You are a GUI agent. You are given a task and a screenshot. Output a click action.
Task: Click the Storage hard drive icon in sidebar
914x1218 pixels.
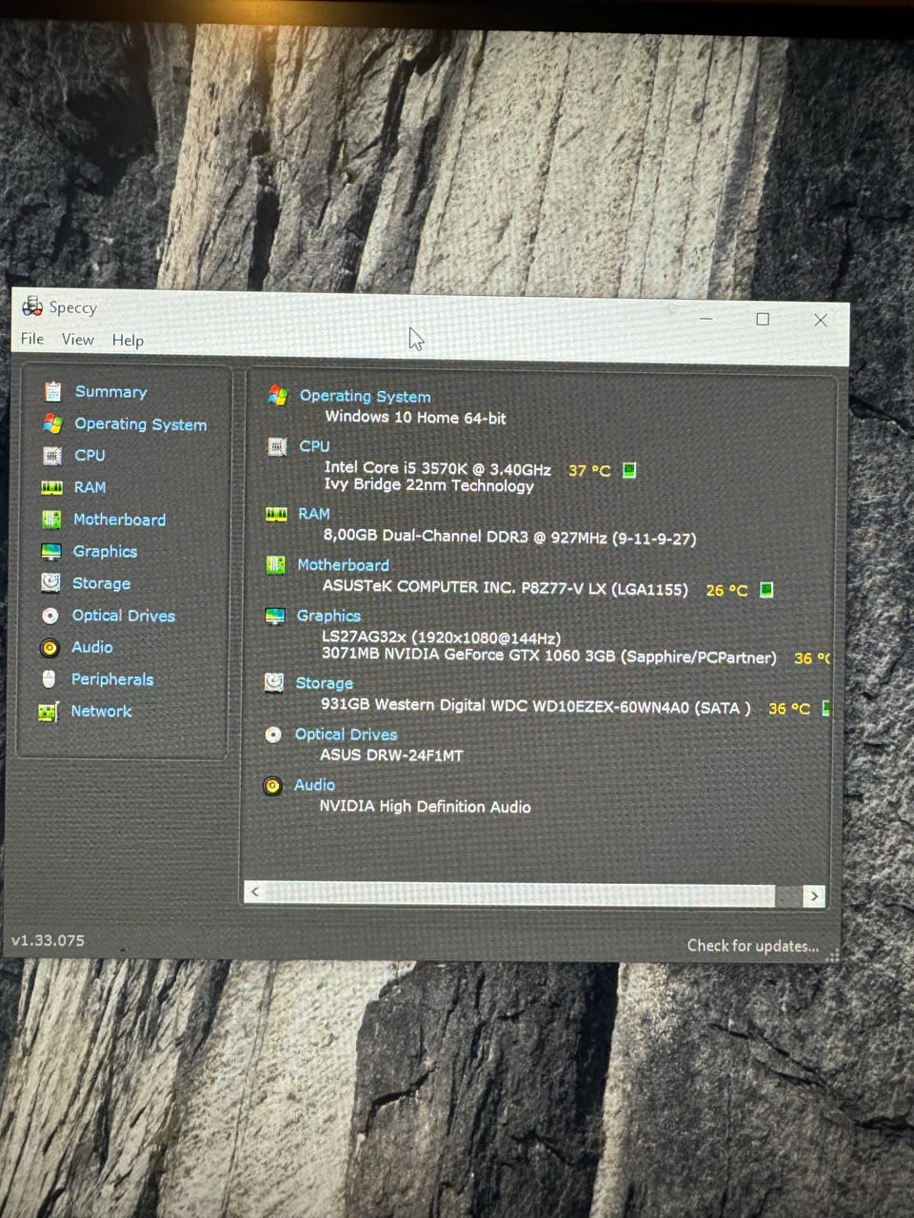tap(50, 582)
